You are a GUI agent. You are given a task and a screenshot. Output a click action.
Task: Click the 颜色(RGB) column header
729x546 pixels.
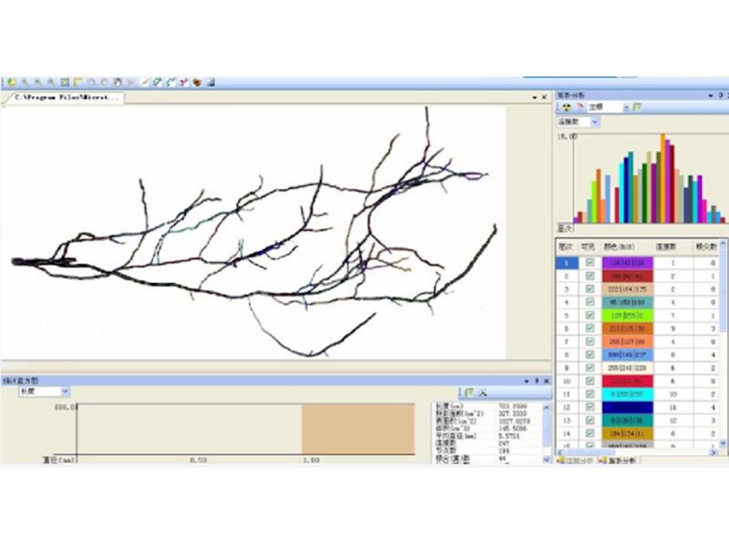click(x=619, y=247)
